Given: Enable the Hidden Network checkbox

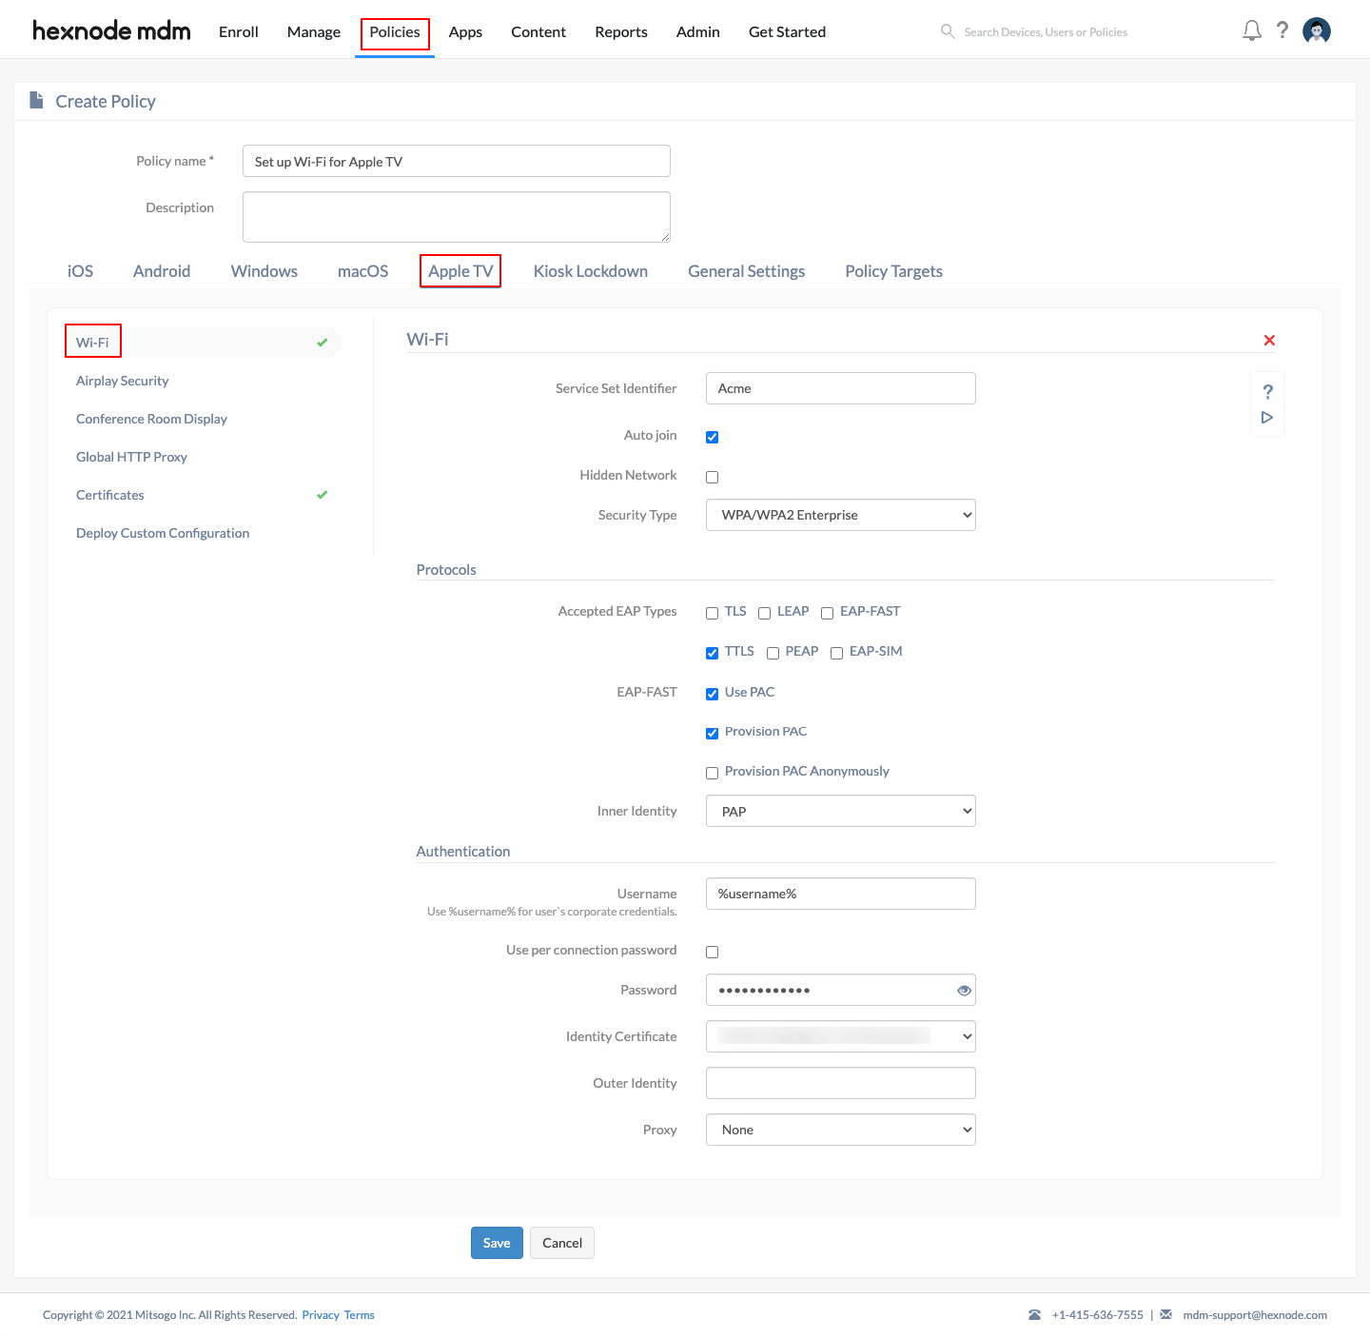Looking at the screenshot, I should (712, 477).
